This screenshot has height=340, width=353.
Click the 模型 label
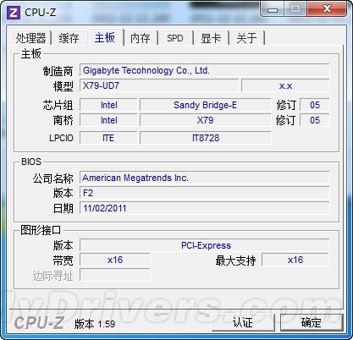63,86
